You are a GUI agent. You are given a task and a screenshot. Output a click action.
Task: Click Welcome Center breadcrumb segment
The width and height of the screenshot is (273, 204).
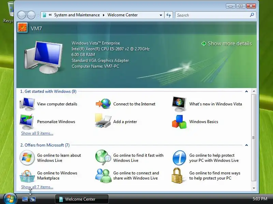[x=123, y=15]
